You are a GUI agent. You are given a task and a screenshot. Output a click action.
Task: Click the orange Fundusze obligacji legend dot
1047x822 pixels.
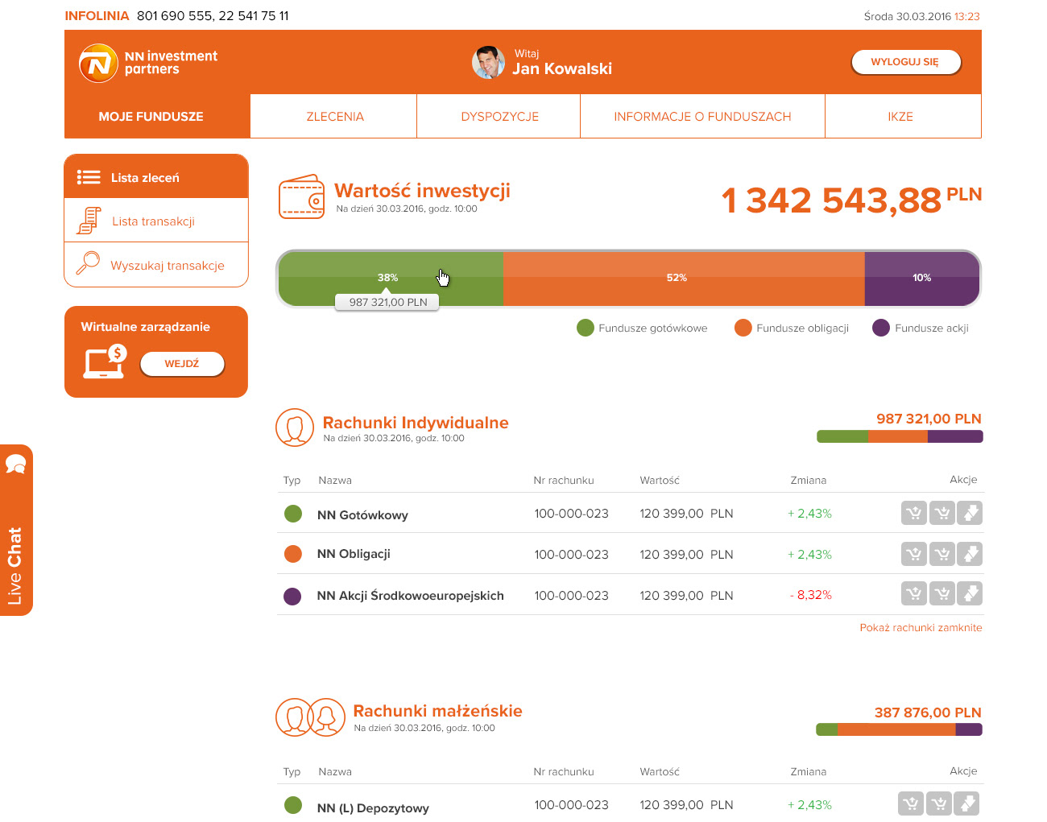(x=743, y=328)
